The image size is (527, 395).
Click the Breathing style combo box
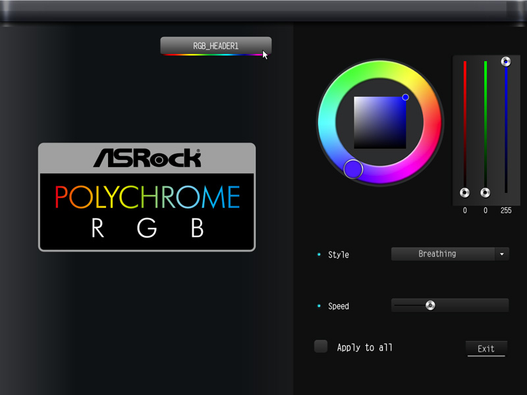click(x=450, y=254)
